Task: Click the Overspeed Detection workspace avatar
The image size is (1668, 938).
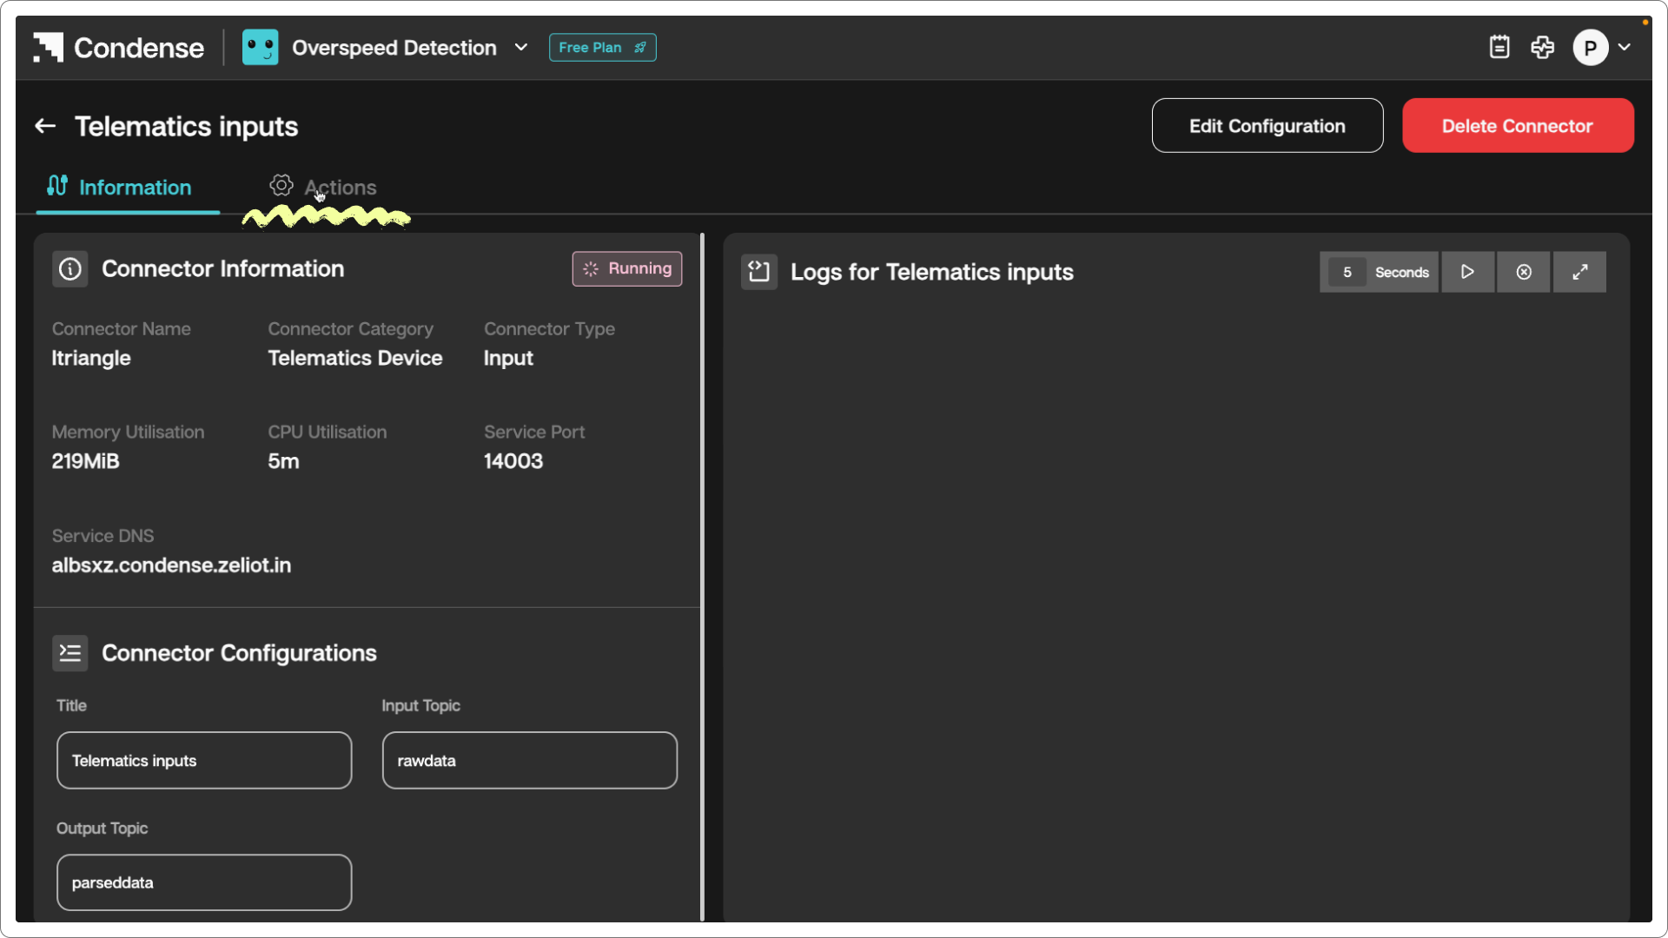Action: [260, 48]
